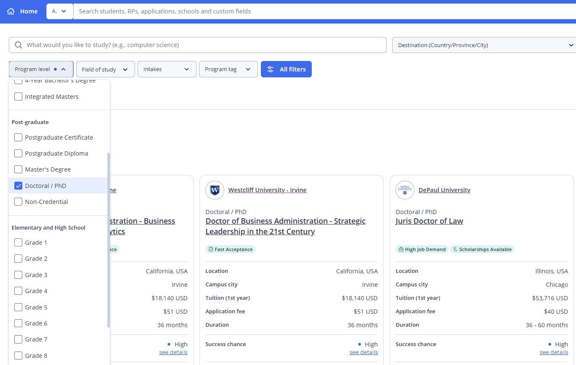Open the Destination dropdown
The width and height of the screenshot is (576, 365).
pyautogui.click(x=484, y=45)
